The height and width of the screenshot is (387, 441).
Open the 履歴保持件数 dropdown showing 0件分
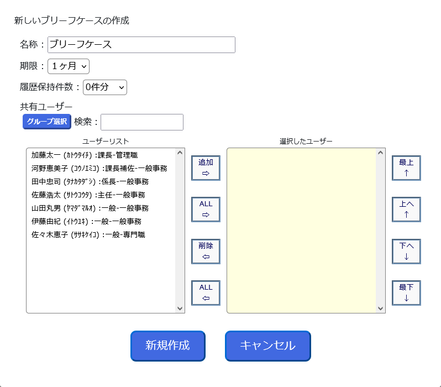pos(105,87)
